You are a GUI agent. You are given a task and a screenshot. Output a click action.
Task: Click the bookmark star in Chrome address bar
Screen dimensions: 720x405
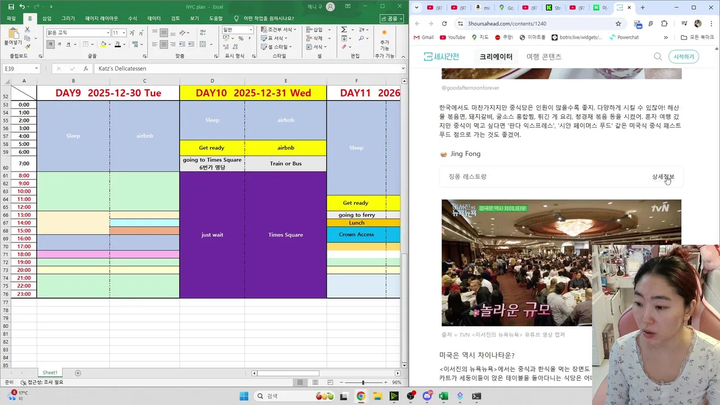618,24
